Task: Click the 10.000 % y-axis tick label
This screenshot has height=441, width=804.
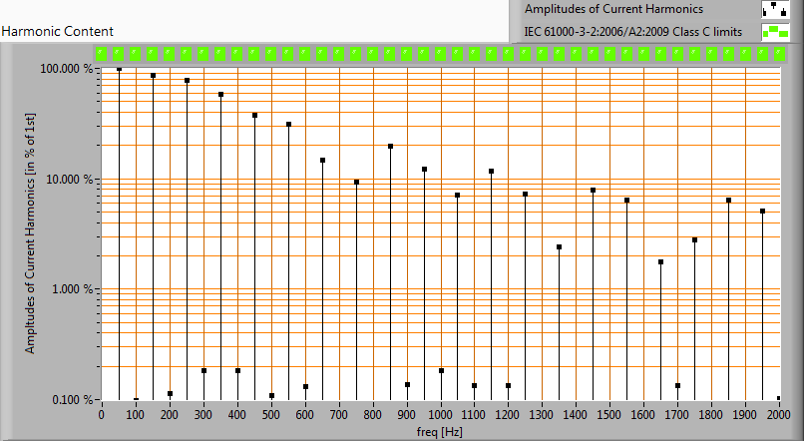Action: coord(70,180)
